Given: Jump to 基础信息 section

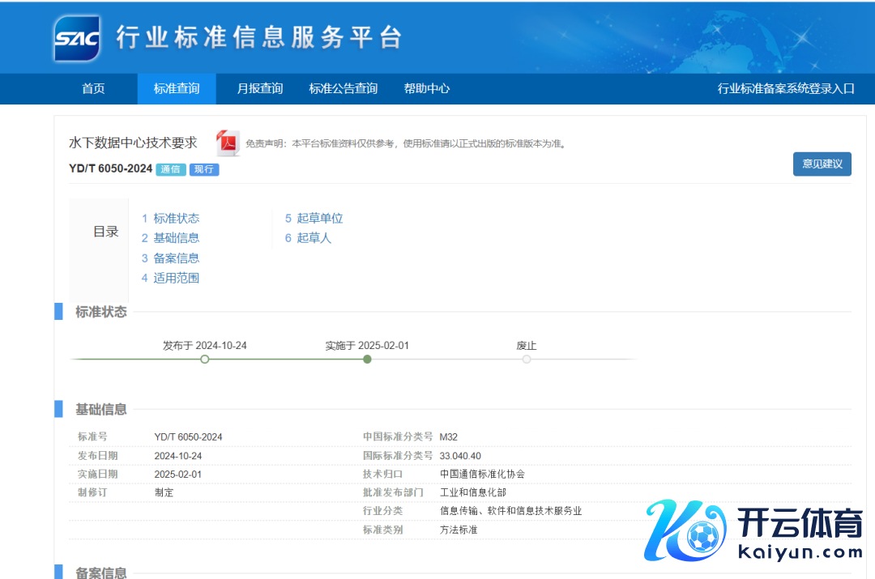Looking at the screenshot, I should (x=176, y=238).
